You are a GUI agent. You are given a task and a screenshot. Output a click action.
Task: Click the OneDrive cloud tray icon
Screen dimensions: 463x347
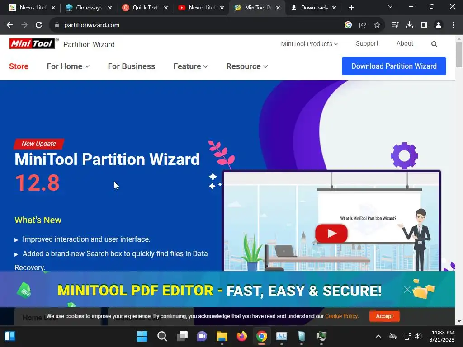point(393,336)
